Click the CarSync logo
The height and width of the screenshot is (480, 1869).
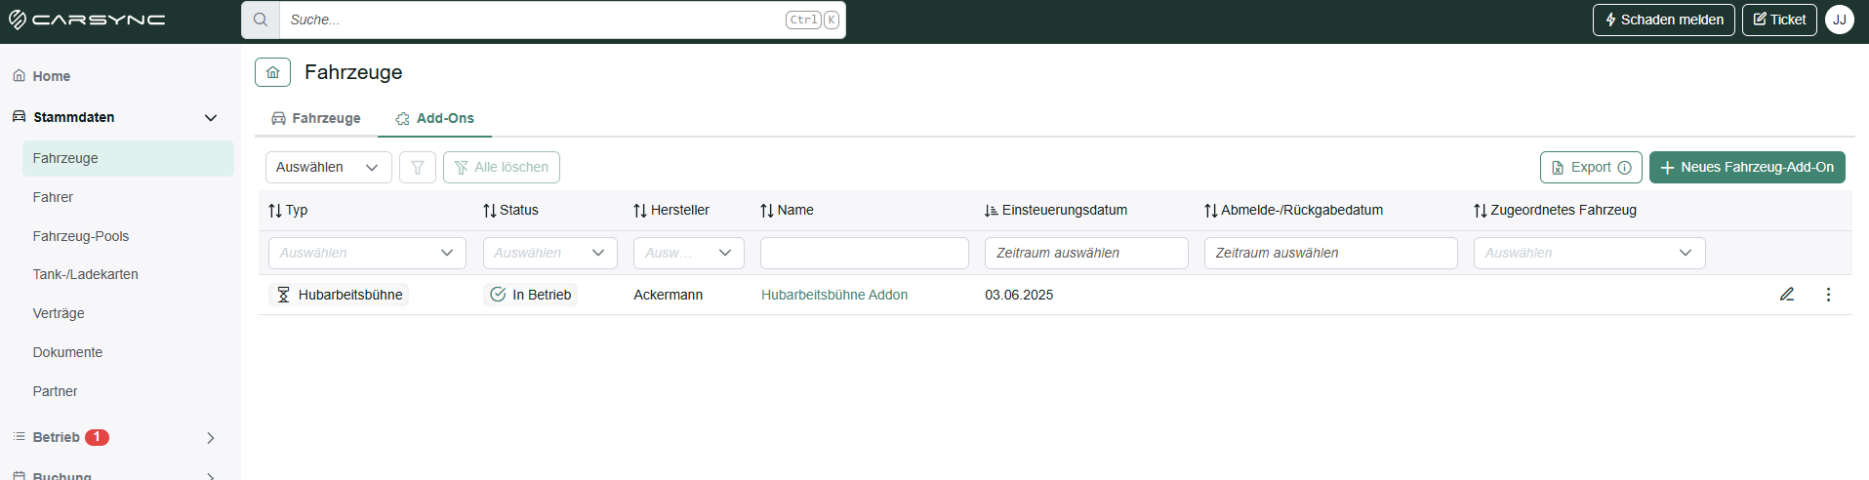tap(87, 20)
